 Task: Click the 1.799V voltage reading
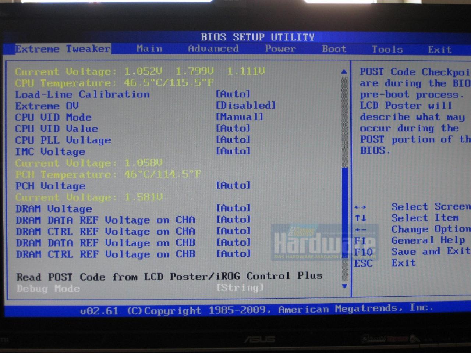tap(194, 71)
